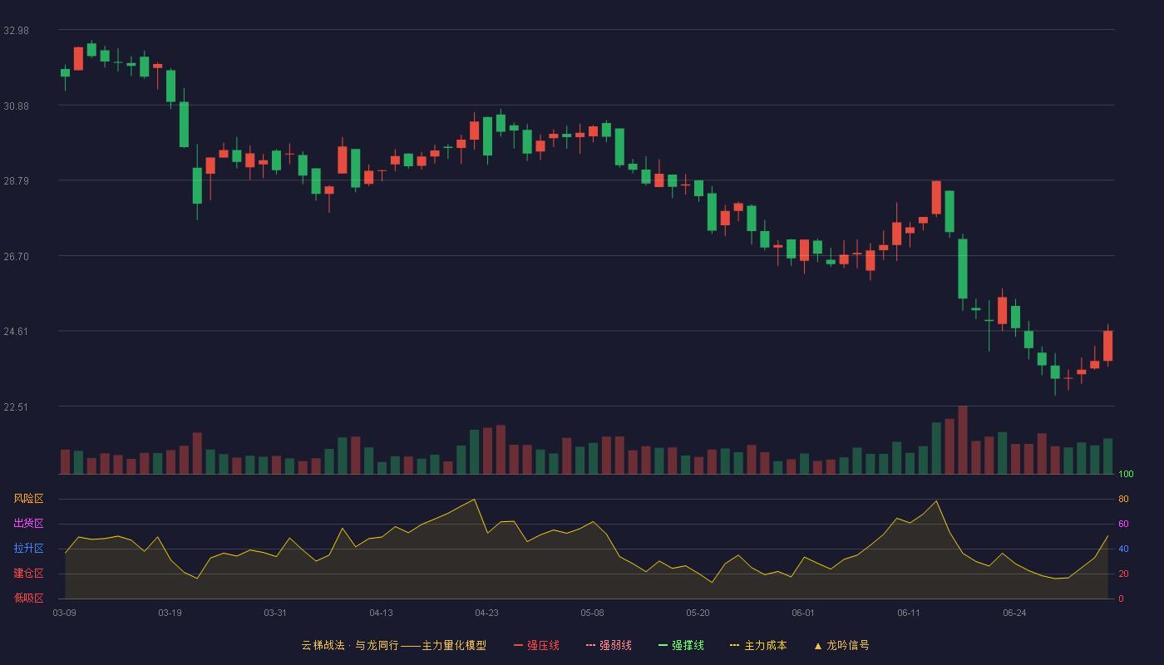Viewport: 1164px width, 665px height.
Task: Click the 风险区 zone label
Action: click(x=28, y=499)
